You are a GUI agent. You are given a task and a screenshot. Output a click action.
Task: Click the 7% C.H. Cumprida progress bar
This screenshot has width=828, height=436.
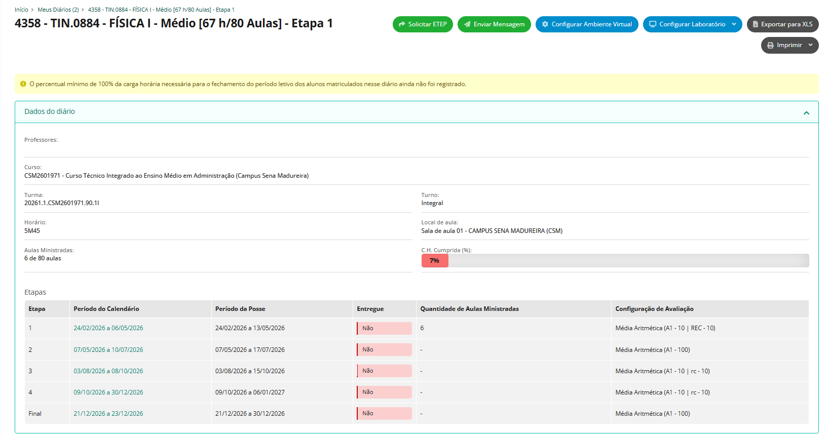pyautogui.click(x=435, y=261)
